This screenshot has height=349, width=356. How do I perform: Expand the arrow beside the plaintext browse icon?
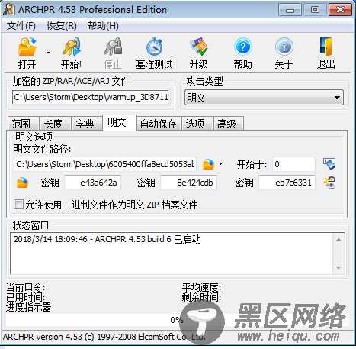[220, 164]
